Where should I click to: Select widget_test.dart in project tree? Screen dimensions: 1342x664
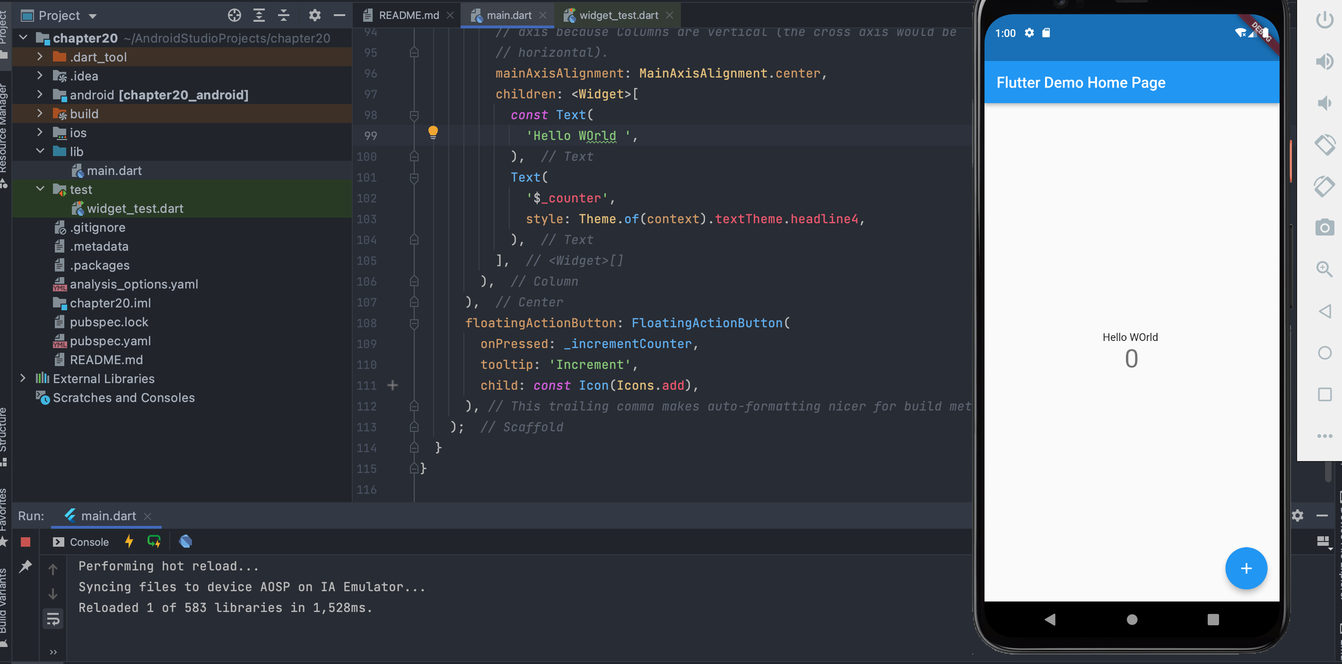tap(135, 209)
